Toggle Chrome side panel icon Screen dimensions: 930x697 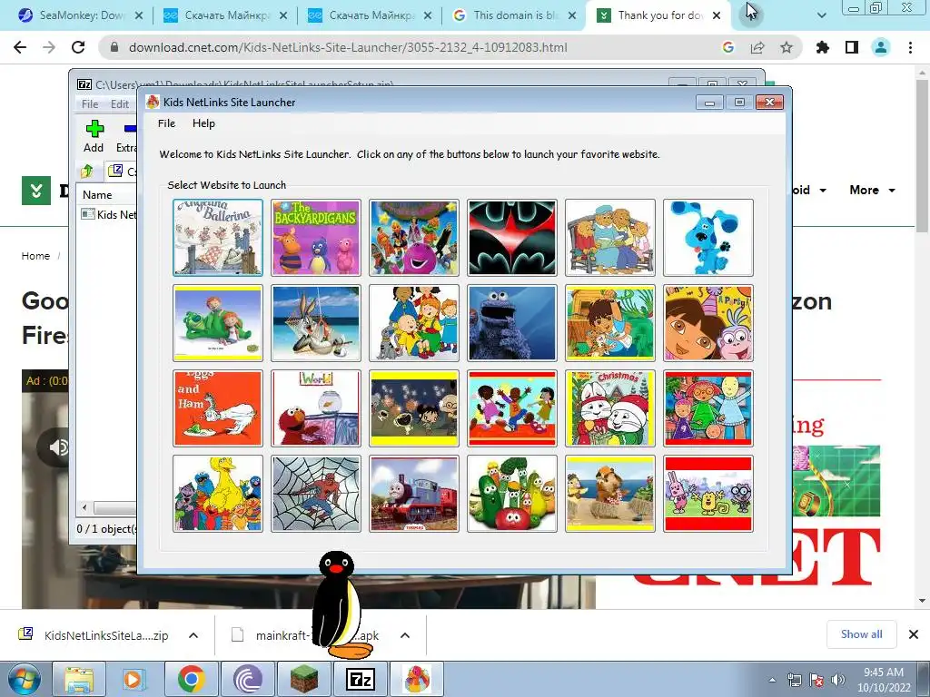click(x=852, y=47)
